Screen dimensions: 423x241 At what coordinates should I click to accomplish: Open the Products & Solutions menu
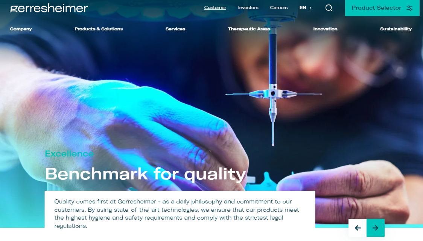(99, 29)
